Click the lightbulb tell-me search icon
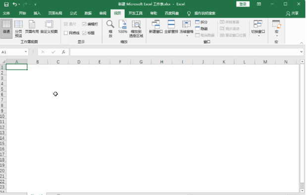The width and height of the screenshot is (307, 195). pyautogui.click(x=189, y=13)
